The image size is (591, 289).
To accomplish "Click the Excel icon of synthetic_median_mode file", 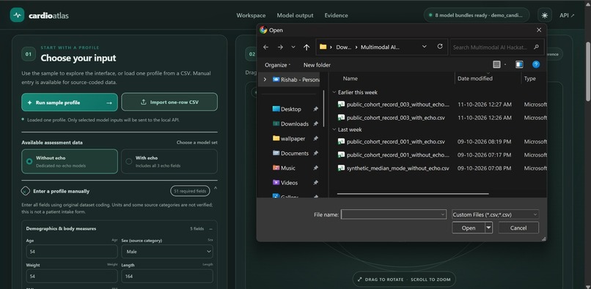I will click(341, 168).
